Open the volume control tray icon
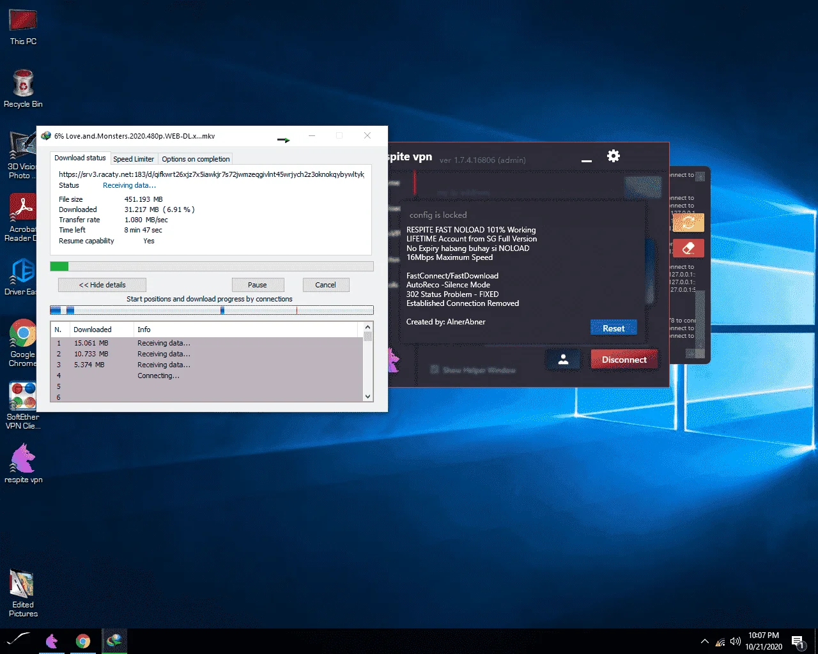Screen dimensions: 818x654 tap(736, 641)
